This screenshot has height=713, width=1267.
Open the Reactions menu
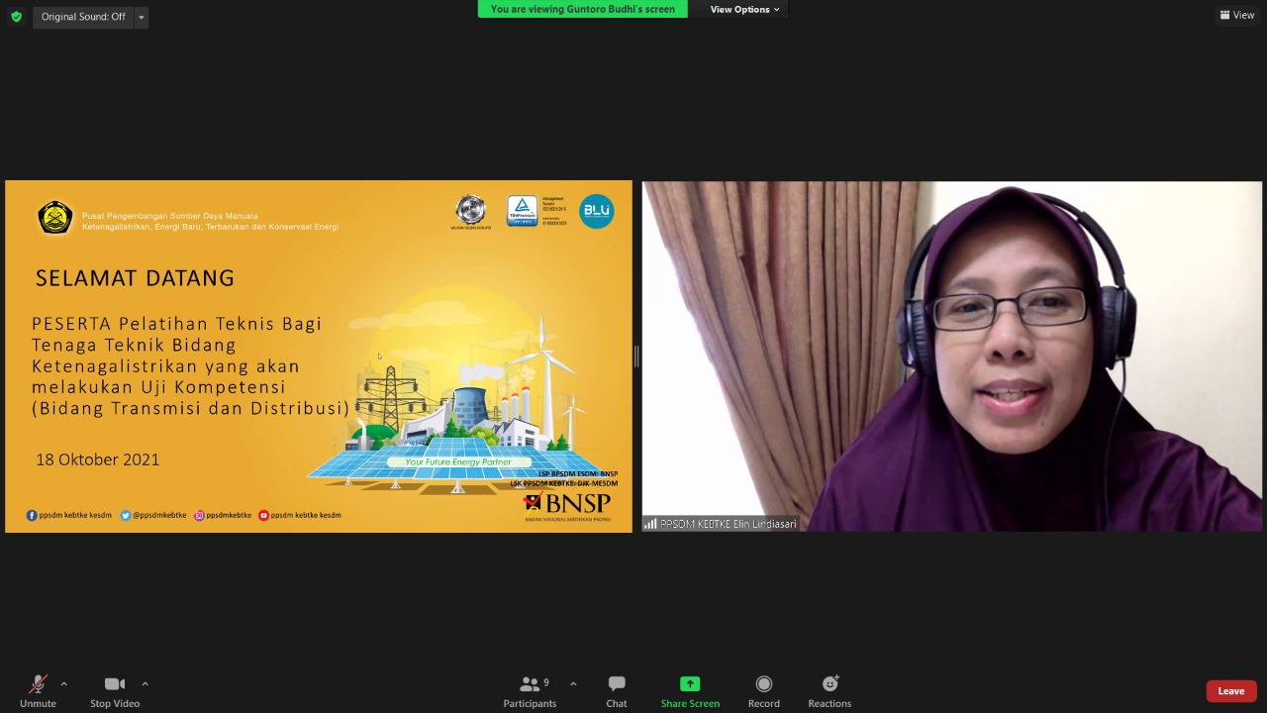[829, 690]
